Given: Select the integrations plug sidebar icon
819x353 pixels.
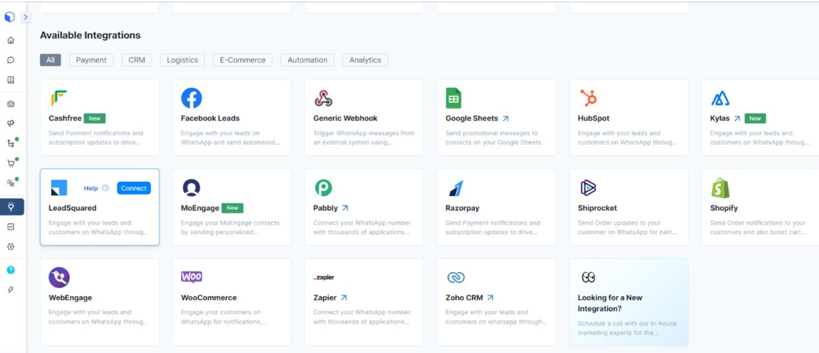Looking at the screenshot, I should pyautogui.click(x=11, y=207).
